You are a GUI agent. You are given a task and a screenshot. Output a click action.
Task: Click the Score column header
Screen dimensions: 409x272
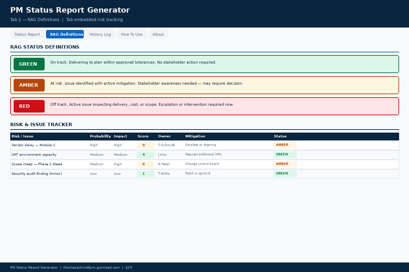pos(143,136)
